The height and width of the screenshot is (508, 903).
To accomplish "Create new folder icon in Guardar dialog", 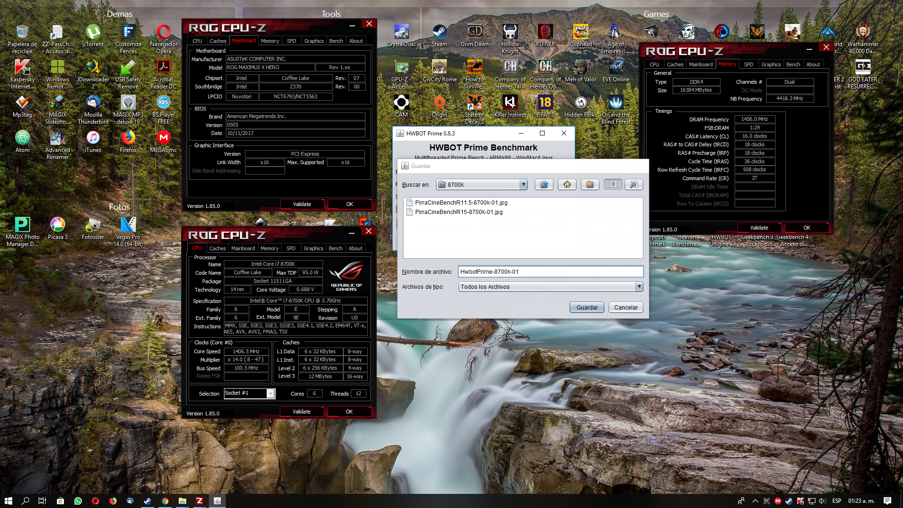I will (590, 184).
